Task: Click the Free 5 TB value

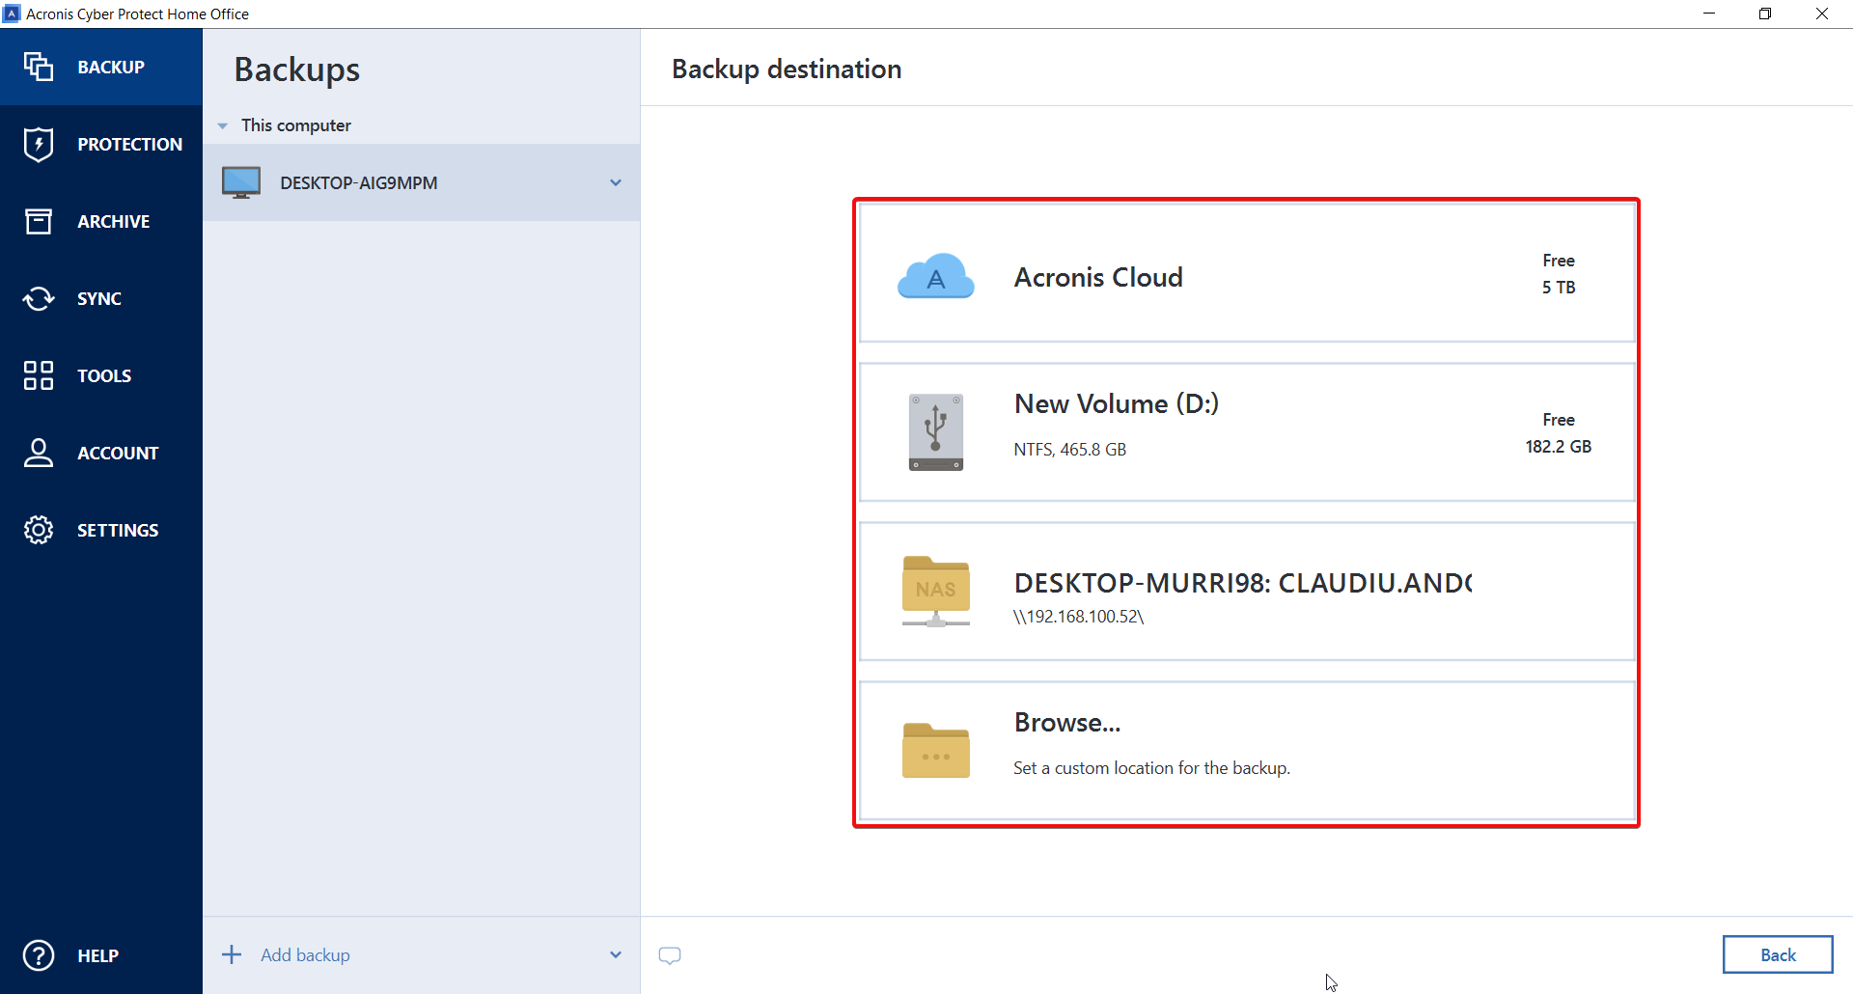Action: tap(1558, 274)
